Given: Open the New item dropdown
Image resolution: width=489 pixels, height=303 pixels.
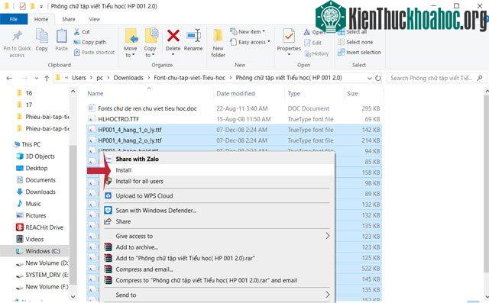Looking at the screenshot, I should (248, 31).
